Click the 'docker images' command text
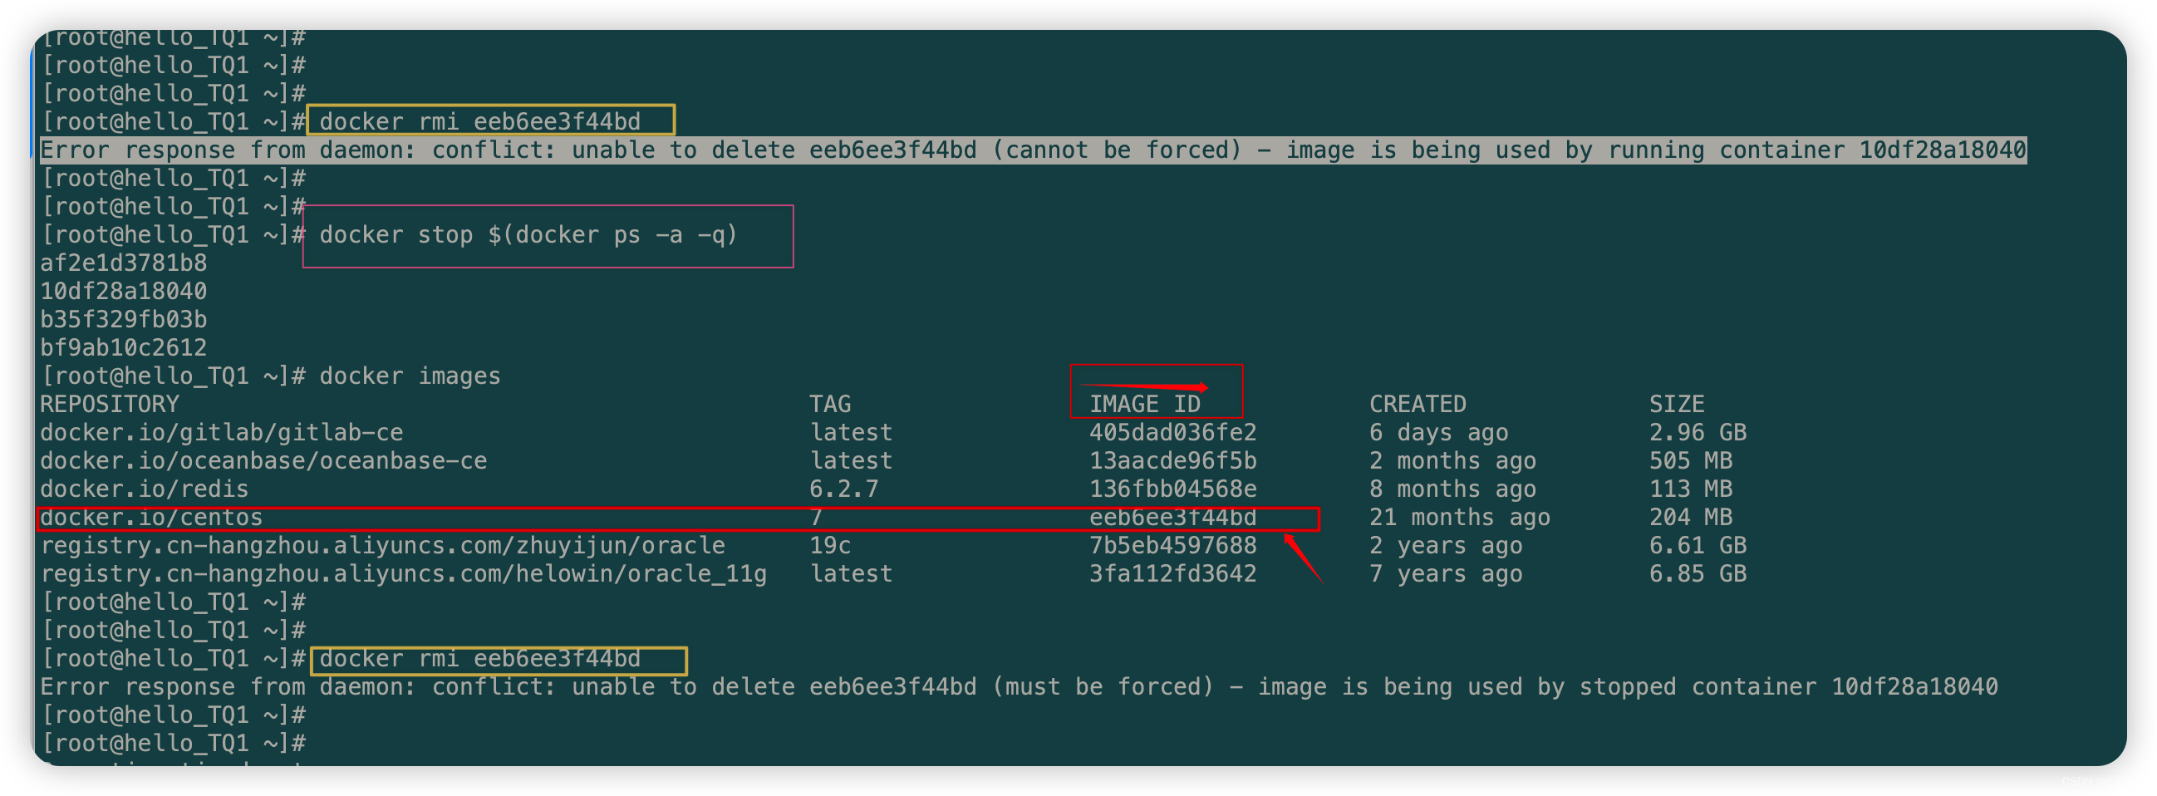The height and width of the screenshot is (796, 2157). coord(410,376)
